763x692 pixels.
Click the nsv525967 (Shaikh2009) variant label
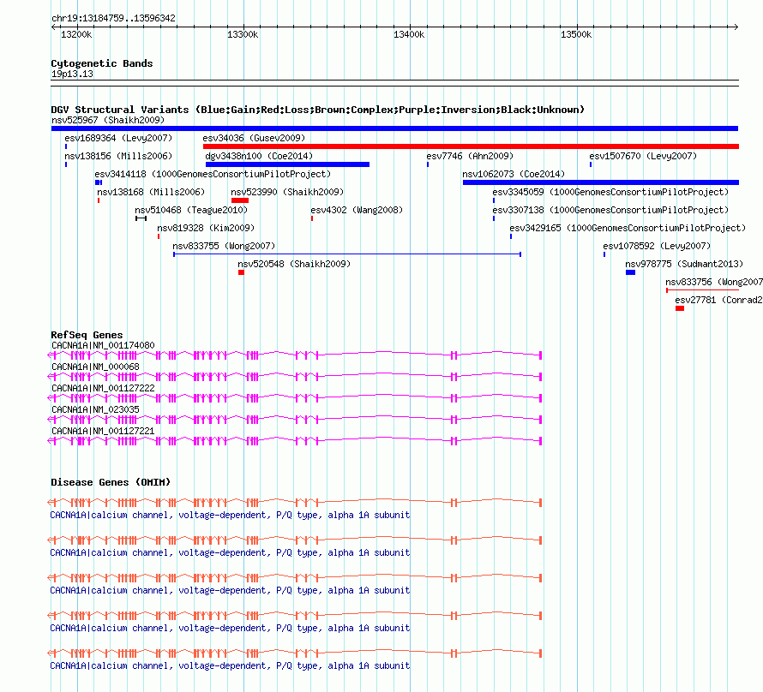click(x=108, y=120)
